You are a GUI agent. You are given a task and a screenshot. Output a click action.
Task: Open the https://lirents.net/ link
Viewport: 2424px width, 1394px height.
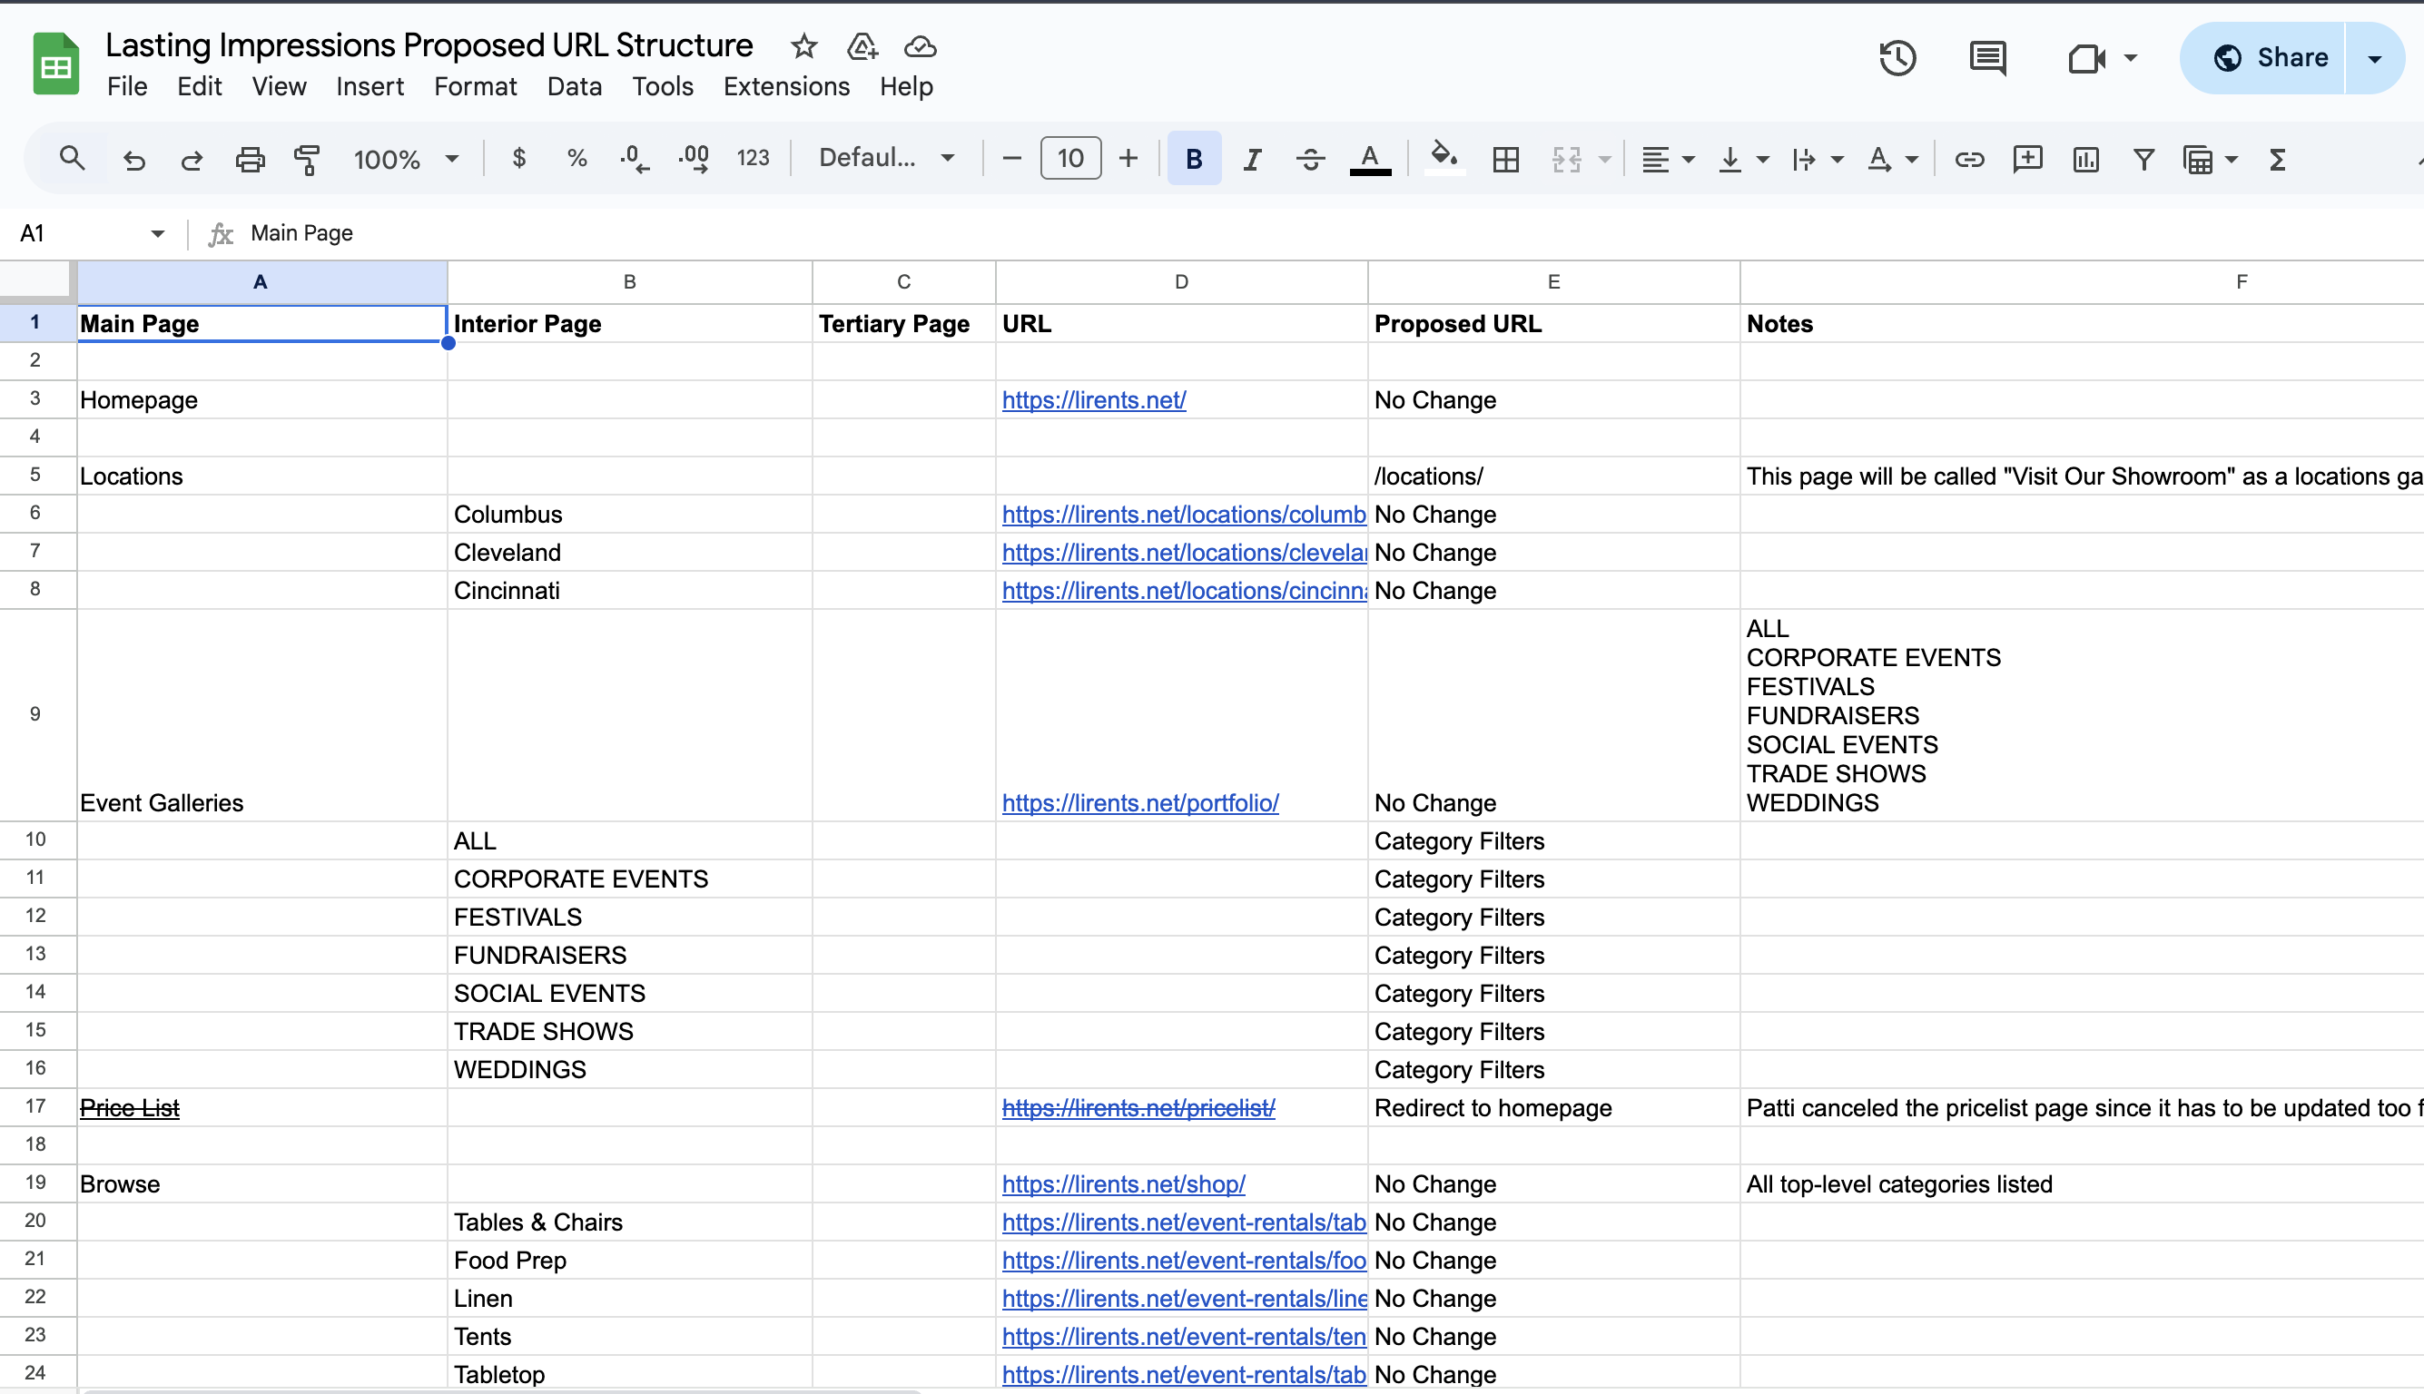pyautogui.click(x=1094, y=400)
